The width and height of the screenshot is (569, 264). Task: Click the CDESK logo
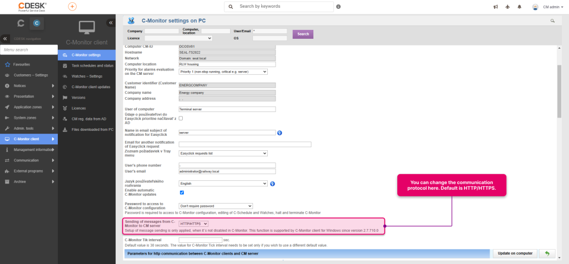click(x=33, y=7)
